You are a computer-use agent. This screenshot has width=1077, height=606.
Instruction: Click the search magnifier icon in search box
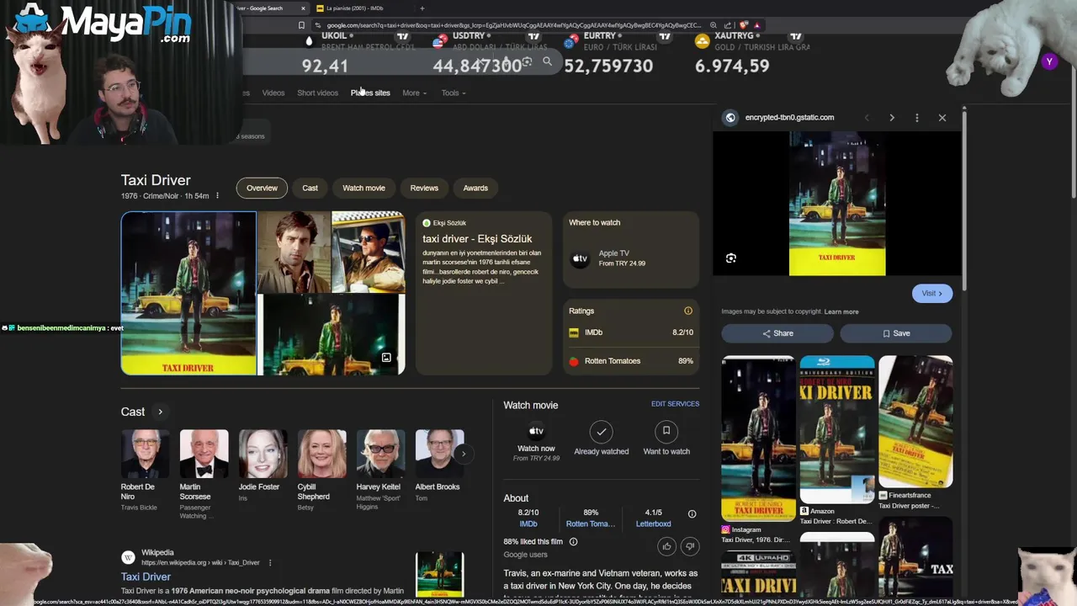point(547,61)
